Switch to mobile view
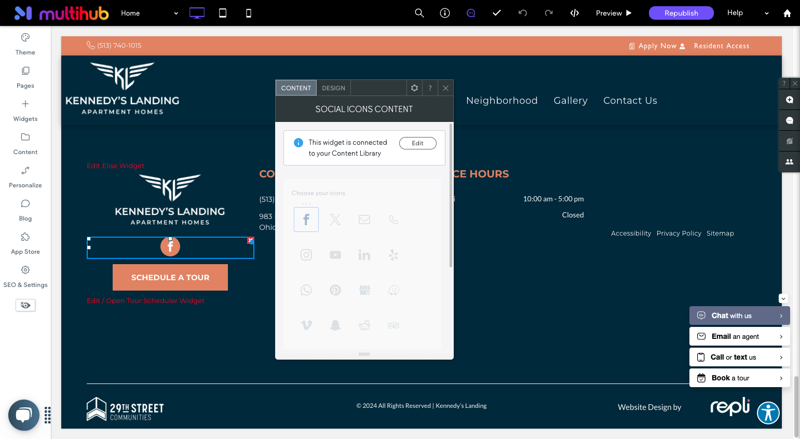Image resolution: width=800 pixels, height=439 pixels. (x=249, y=13)
